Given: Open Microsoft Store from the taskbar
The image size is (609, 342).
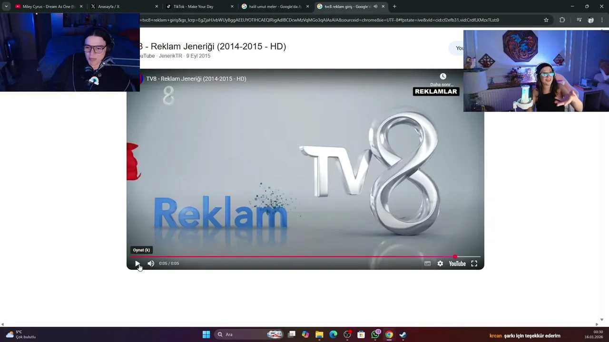Looking at the screenshot, I should tap(361, 334).
